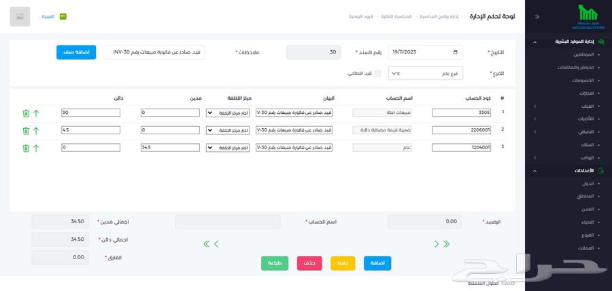
Task: Open الفروع in the sidebar
Action: (x=588, y=235)
